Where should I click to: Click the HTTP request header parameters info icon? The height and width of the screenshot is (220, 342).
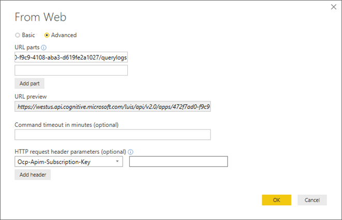coord(130,152)
